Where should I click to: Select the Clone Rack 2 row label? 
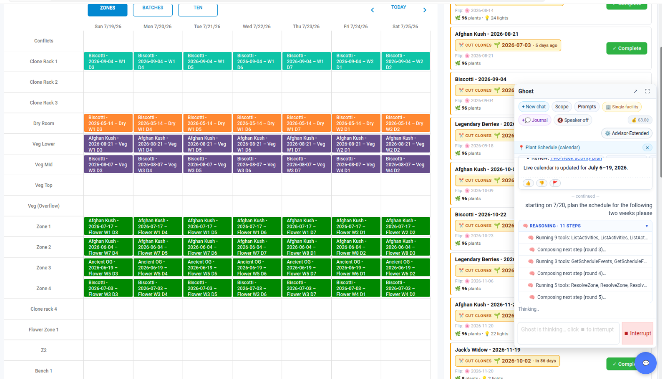44,82
